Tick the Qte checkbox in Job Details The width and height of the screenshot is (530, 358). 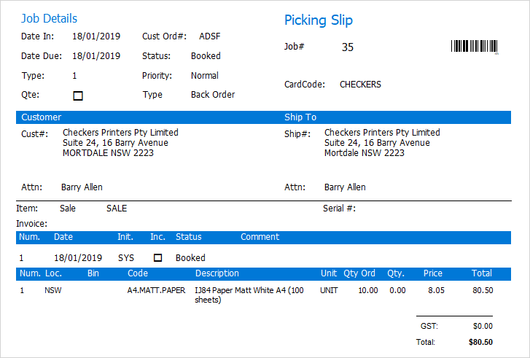click(x=78, y=96)
